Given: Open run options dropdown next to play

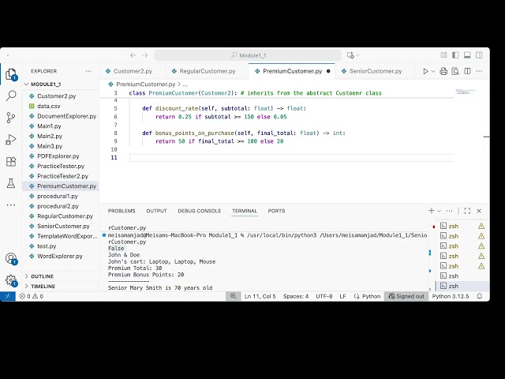Looking at the screenshot, I should pyautogui.click(x=433, y=71).
